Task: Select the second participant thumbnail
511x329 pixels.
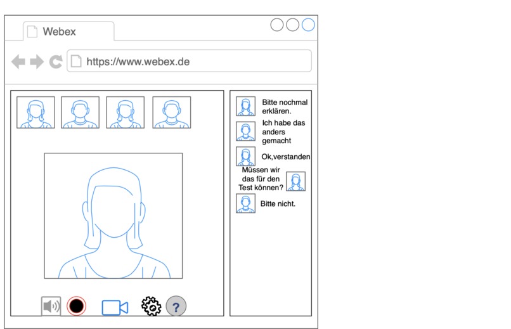Action: pyautogui.click(x=80, y=112)
